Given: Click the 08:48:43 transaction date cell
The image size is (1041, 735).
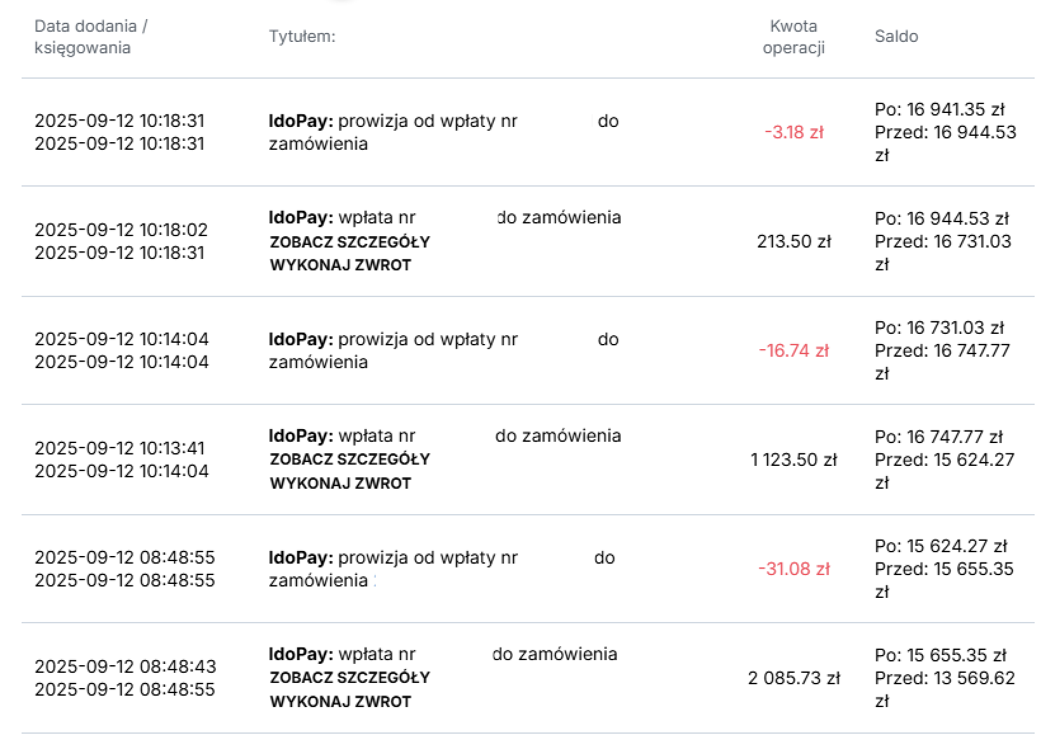Looking at the screenshot, I should [125, 666].
